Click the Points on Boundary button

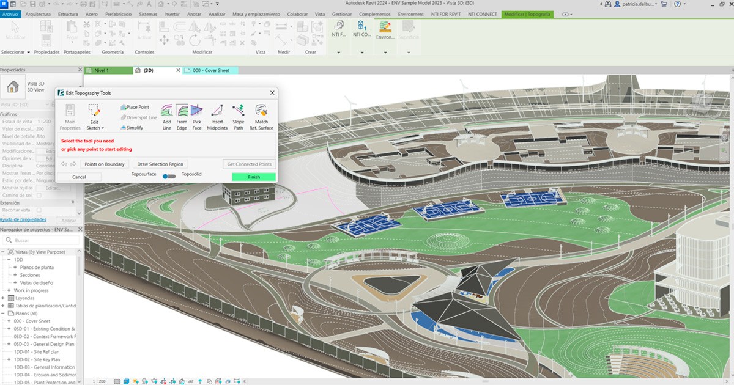coord(104,164)
